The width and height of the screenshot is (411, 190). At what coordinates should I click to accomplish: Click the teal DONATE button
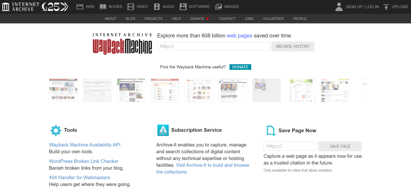240,67
